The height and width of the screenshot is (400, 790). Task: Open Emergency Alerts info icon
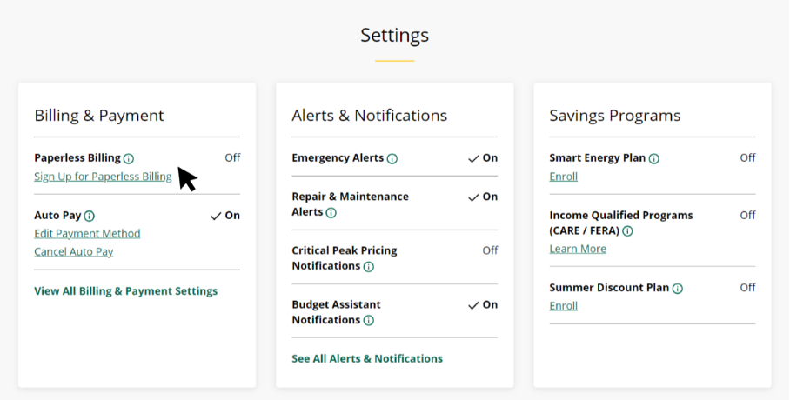392,158
